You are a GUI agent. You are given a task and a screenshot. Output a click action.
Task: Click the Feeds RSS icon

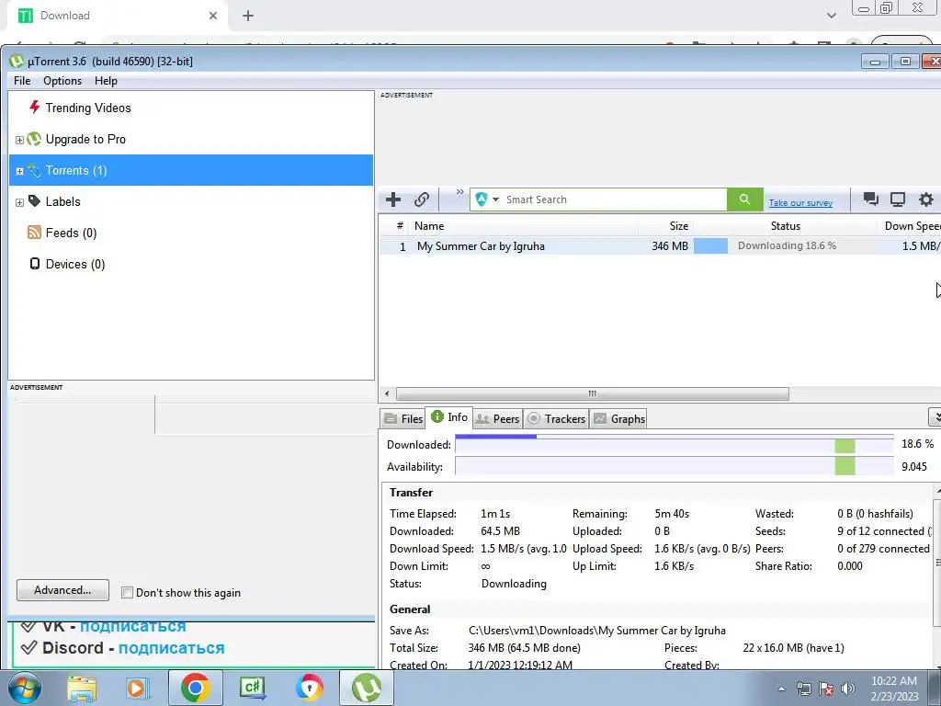click(34, 233)
